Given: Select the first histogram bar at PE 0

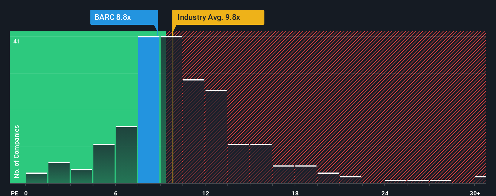Looking at the screenshot, I should coord(37,178).
